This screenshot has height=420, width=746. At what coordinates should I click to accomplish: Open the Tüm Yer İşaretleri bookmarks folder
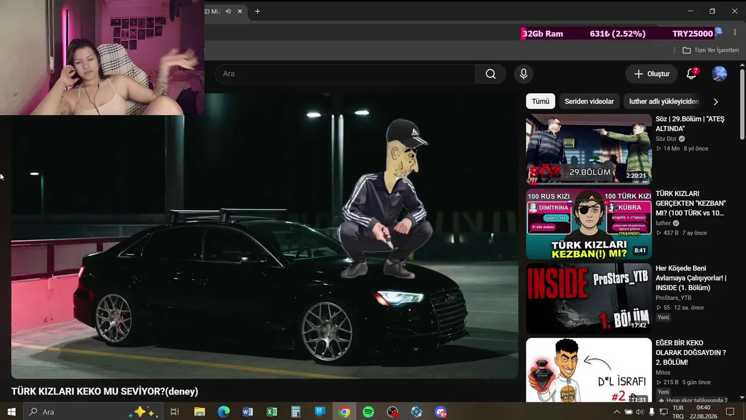point(710,50)
